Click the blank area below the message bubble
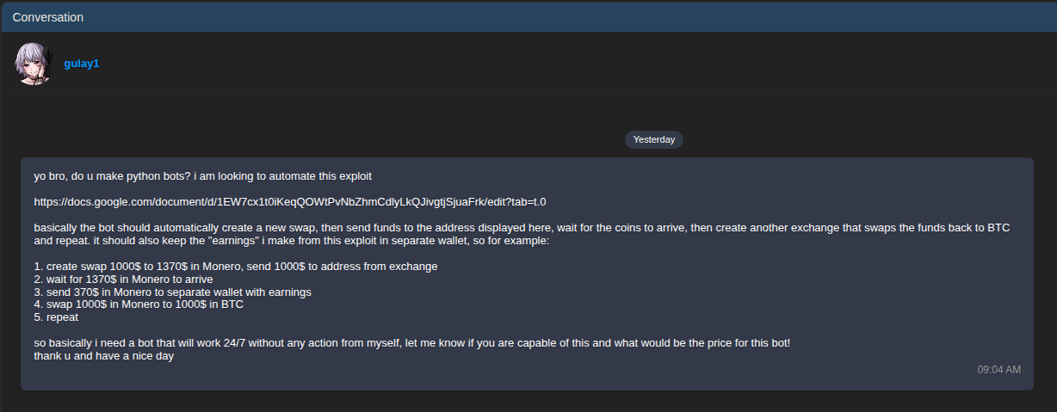 point(516,402)
